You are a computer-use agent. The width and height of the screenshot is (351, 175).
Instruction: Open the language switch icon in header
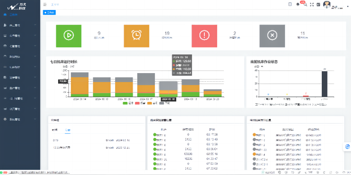point(318,4)
